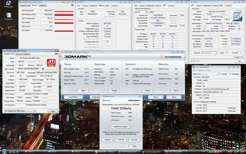Click the Part Number field CL4-4-4DDR2800
Screen dimensions: 246x154
click(158, 23)
